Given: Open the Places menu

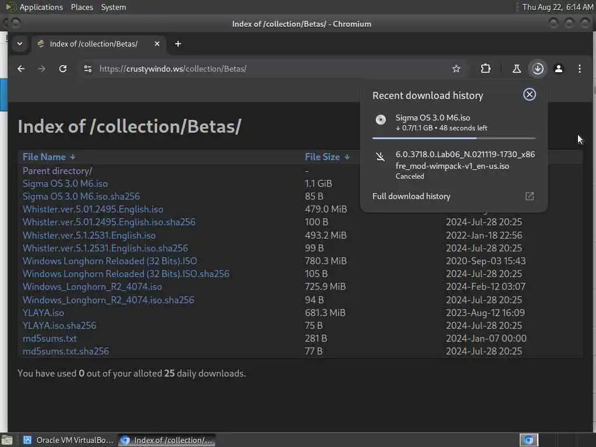Looking at the screenshot, I should tap(81, 7).
